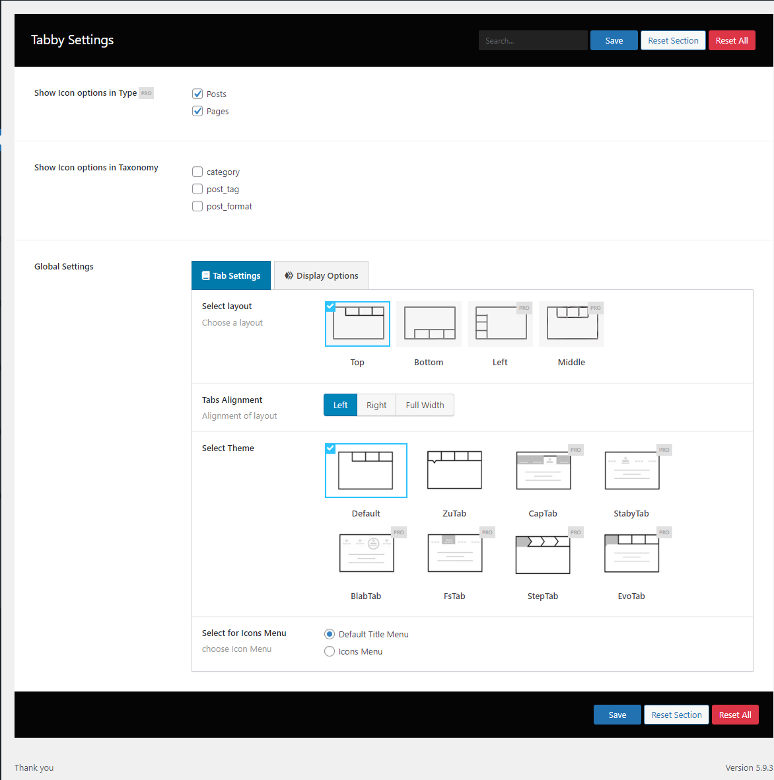Click the bottom Reset All button

[x=735, y=715]
